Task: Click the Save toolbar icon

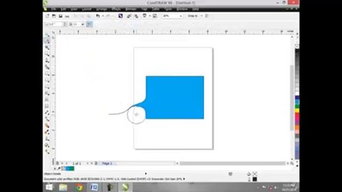Action: 60,16
